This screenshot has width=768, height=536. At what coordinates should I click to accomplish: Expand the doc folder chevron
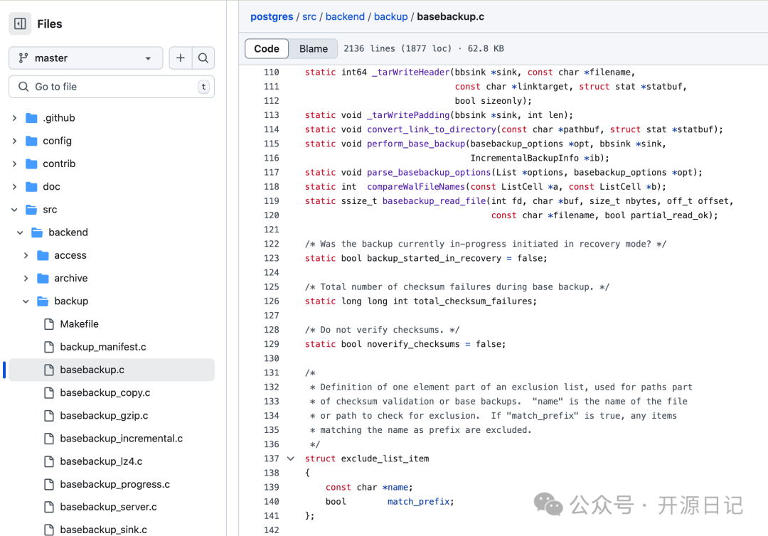click(x=15, y=186)
